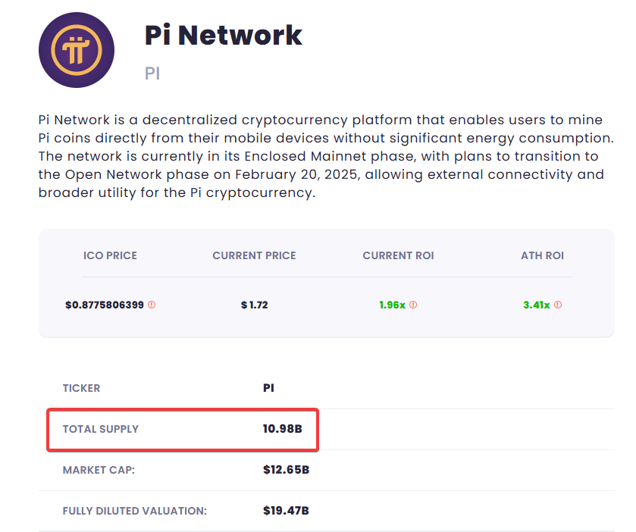Click the $12.65B market cap value
The height and width of the screenshot is (532, 636).
tap(286, 470)
